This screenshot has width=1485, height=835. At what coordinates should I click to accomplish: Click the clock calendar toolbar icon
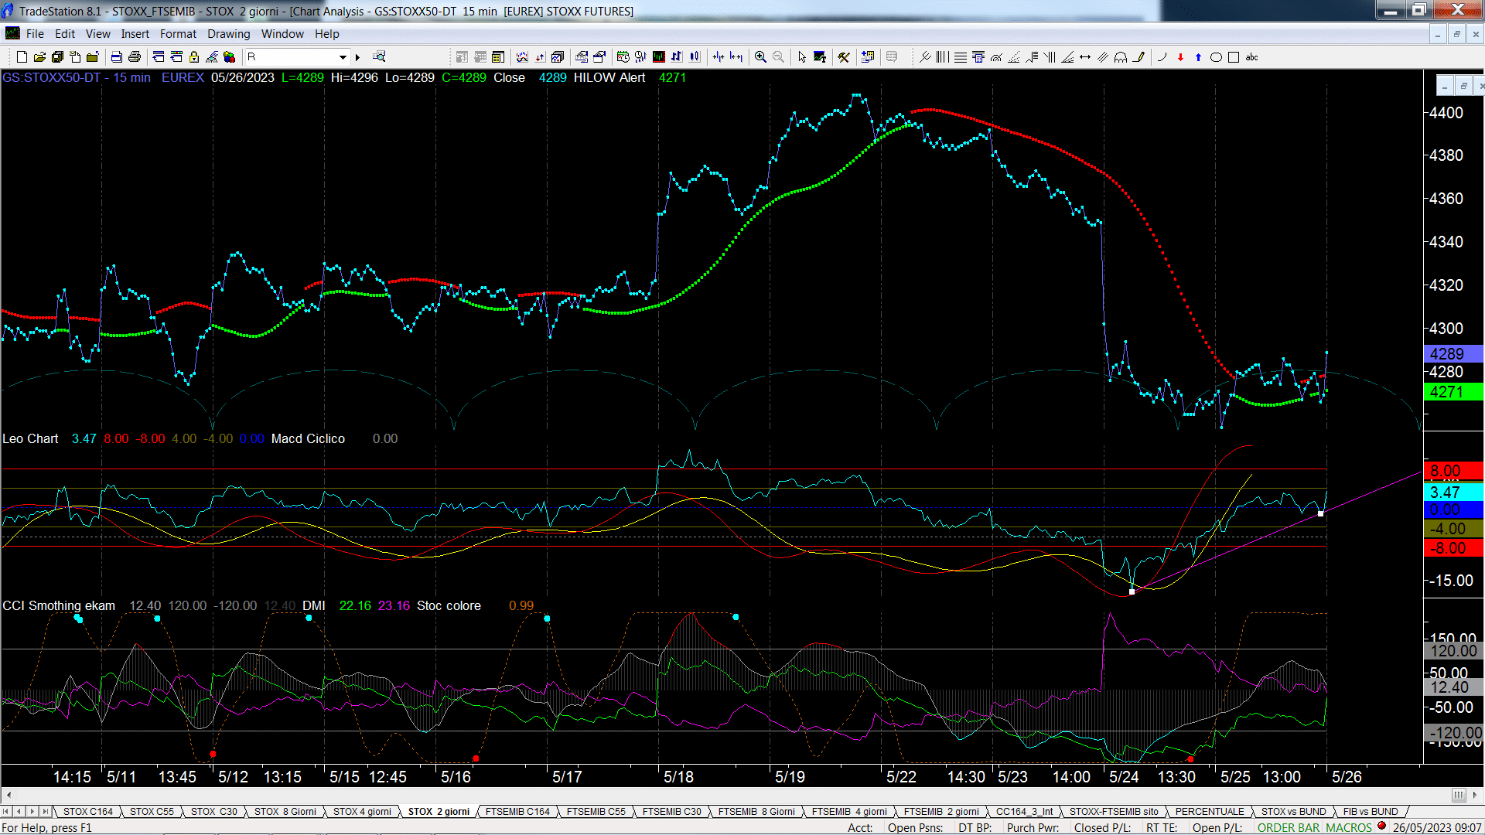point(623,56)
